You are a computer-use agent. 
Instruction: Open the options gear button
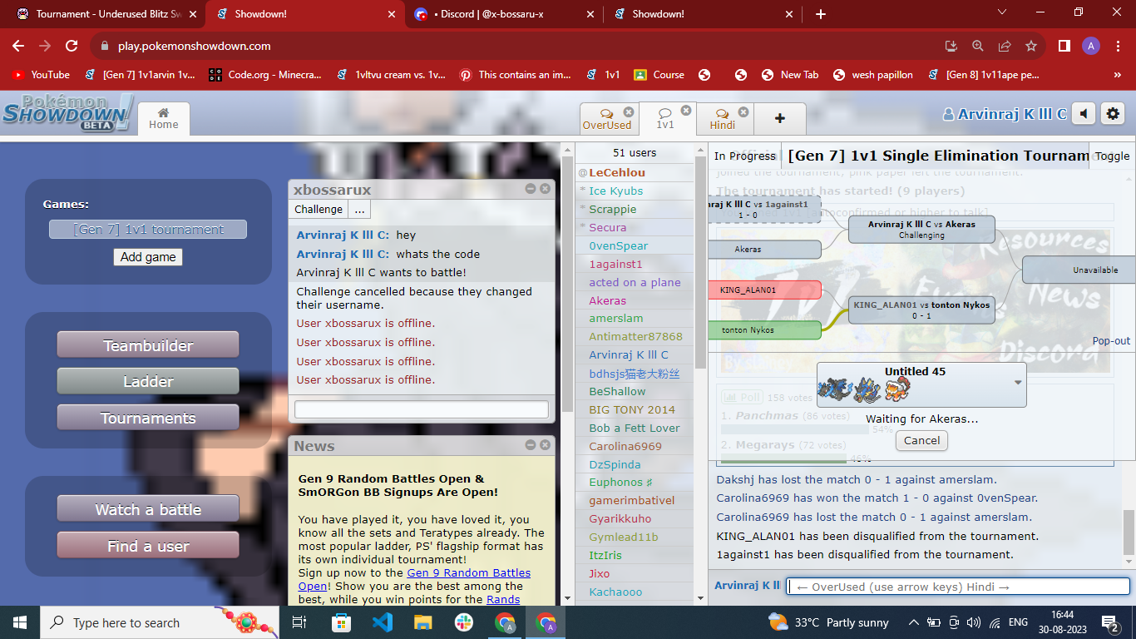tap(1112, 114)
